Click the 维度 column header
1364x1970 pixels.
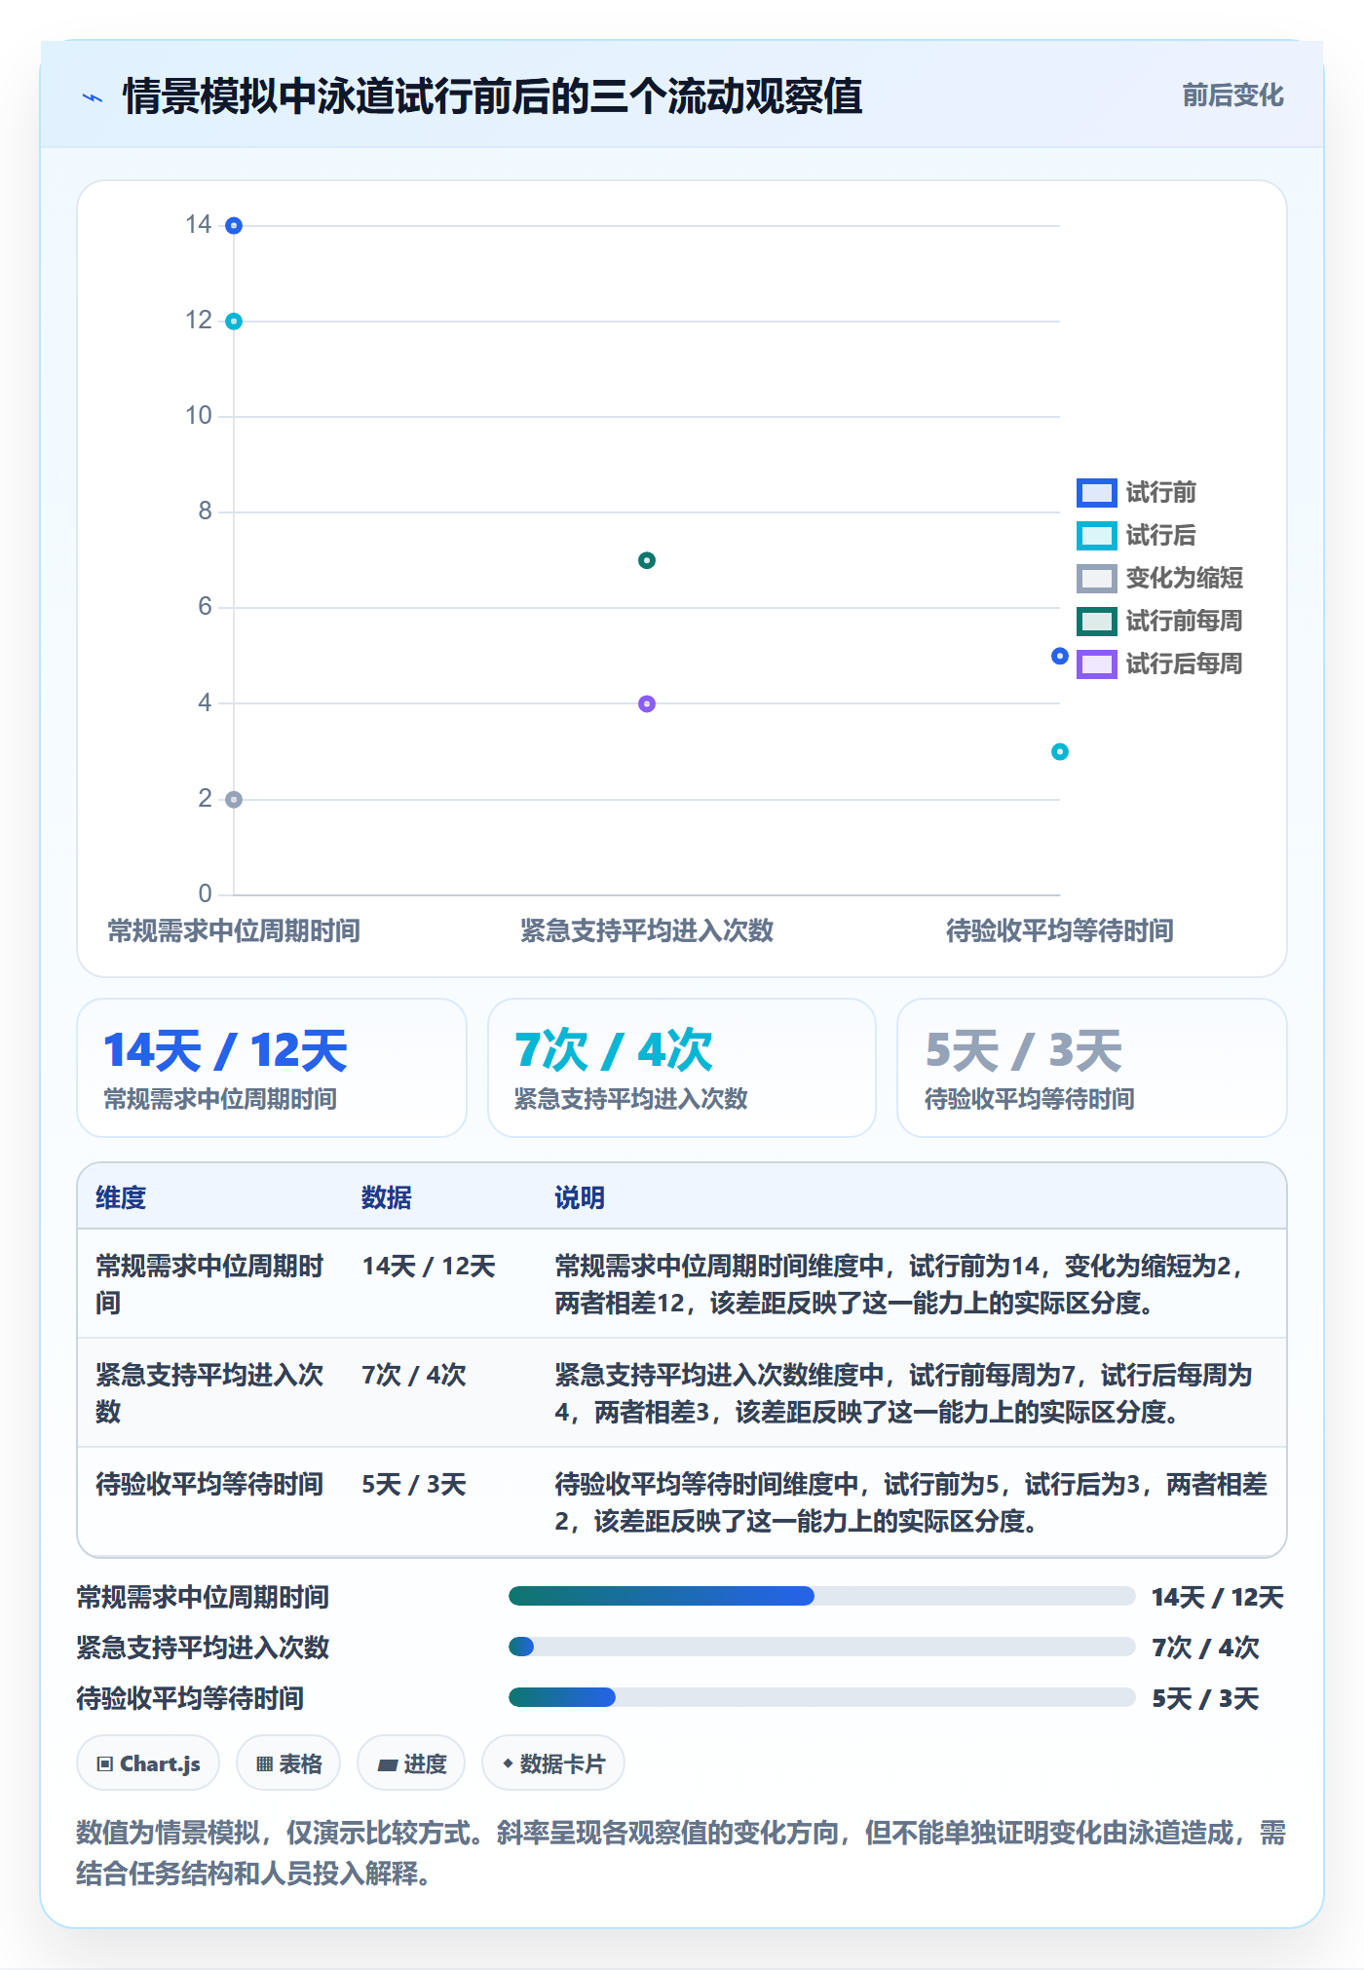tap(121, 1197)
